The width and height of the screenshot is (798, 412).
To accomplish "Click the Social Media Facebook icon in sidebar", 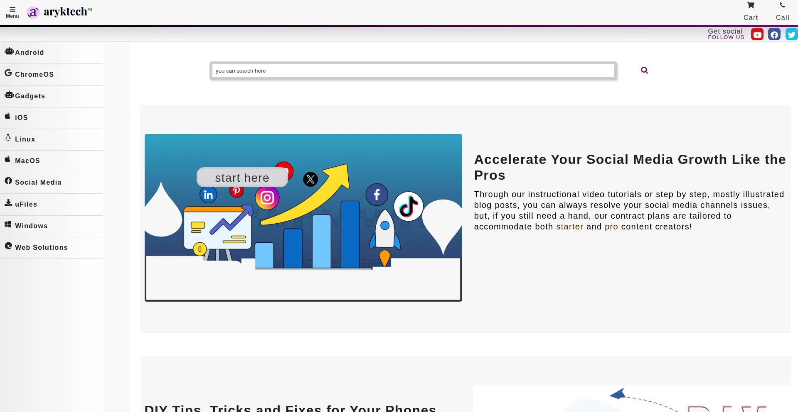I will click(x=8, y=181).
